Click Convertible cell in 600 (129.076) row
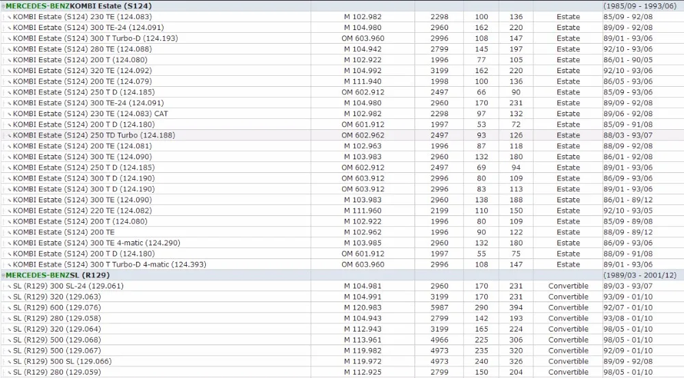Viewport: 684px width, 378px height. click(x=568, y=308)
